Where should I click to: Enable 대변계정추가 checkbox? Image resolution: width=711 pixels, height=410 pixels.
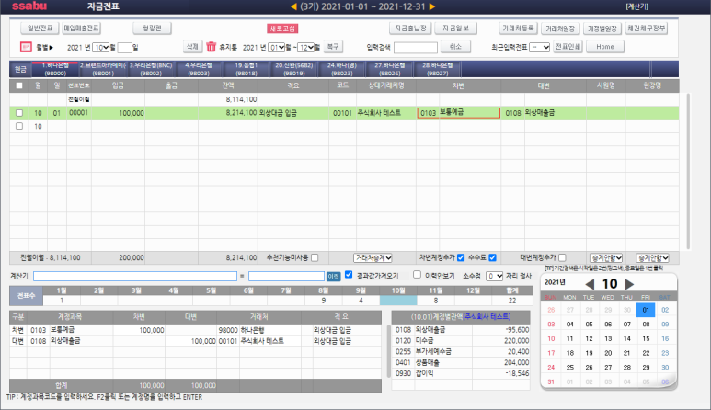(562, 257)
